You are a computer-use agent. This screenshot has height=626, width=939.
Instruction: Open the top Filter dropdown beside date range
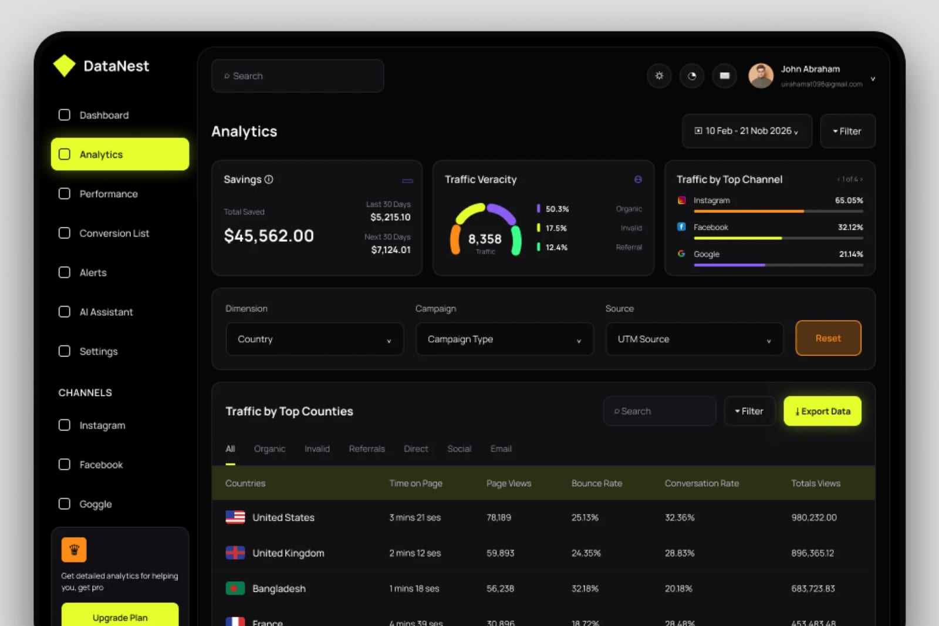(847, 131)
